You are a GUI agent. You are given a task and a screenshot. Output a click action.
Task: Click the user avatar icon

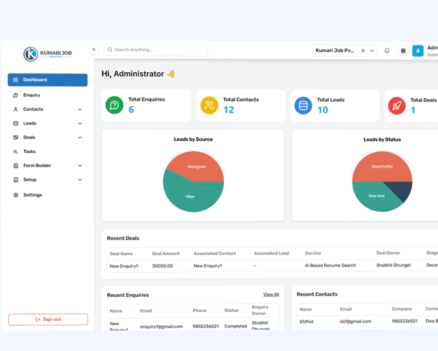418,51
